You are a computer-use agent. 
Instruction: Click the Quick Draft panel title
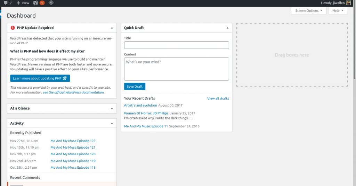(x=134, y=28)
